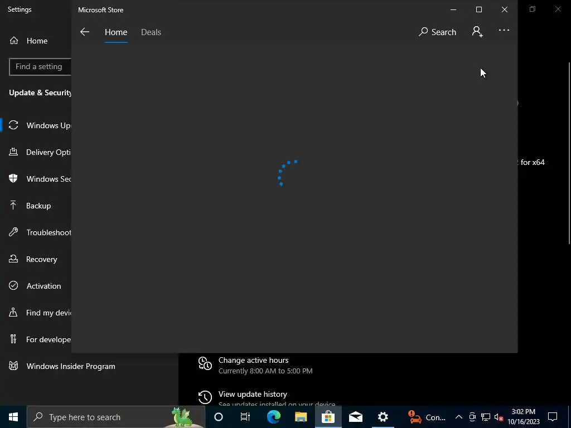571x428 pixels.
Task: Click the Meet Now tray icon
Action: click(472, 417)
